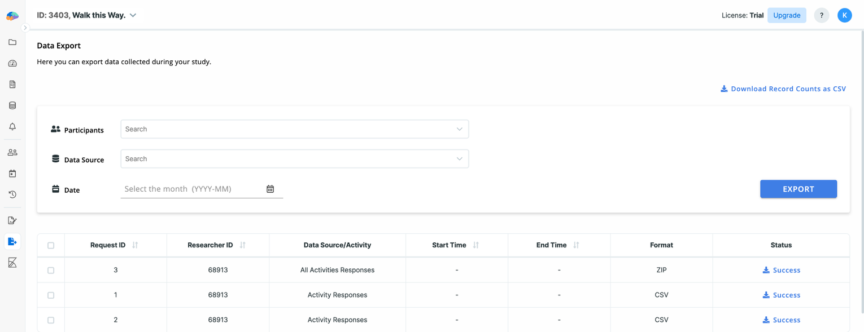Sort the table by Request ID

pos(134,245)
